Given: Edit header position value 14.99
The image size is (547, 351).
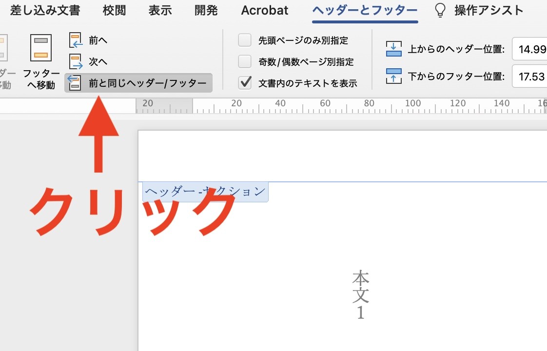Looking at the screenshot, I should point(530,49).
